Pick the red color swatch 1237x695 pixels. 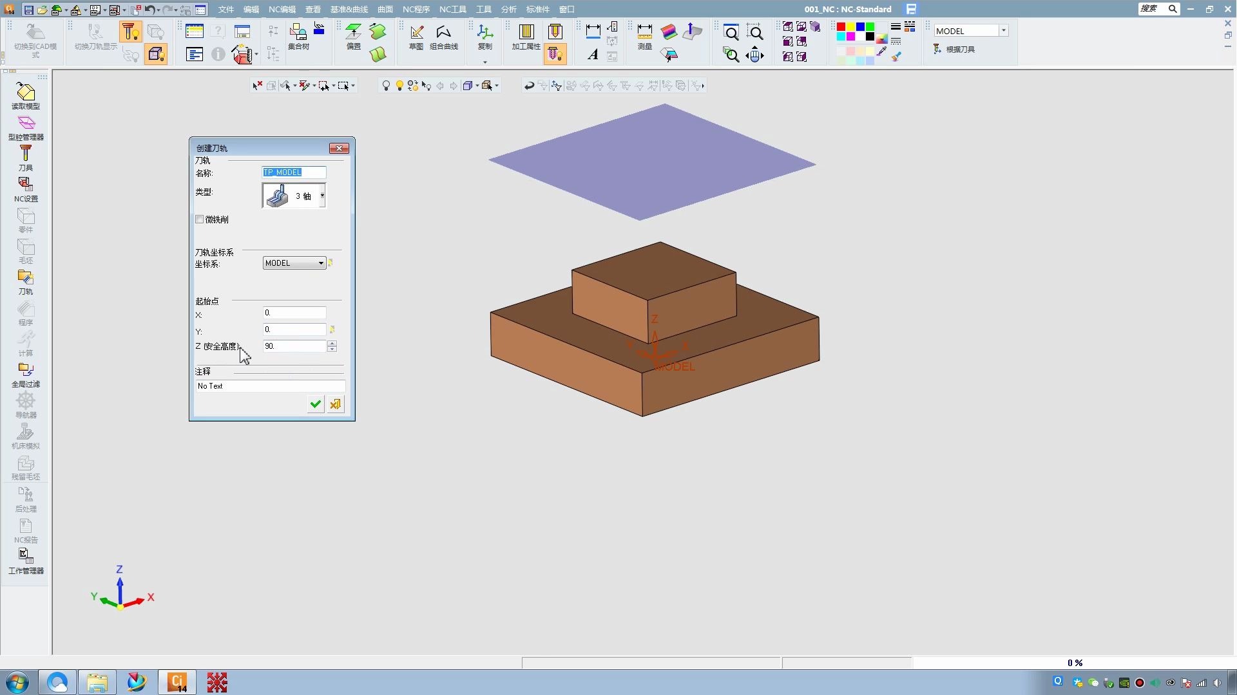click(x=841, y=27)
